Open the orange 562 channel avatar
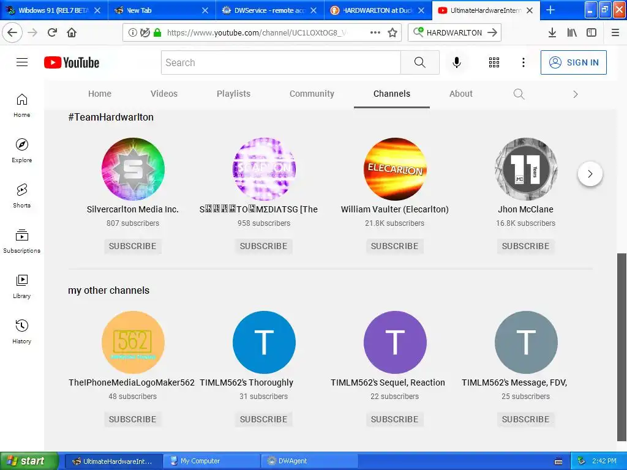This screenshot has width=627, height=470. [133, 343]
